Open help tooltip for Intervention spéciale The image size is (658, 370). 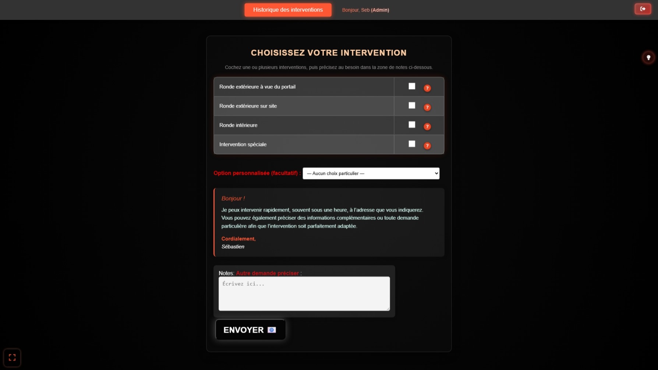point(427,146)
